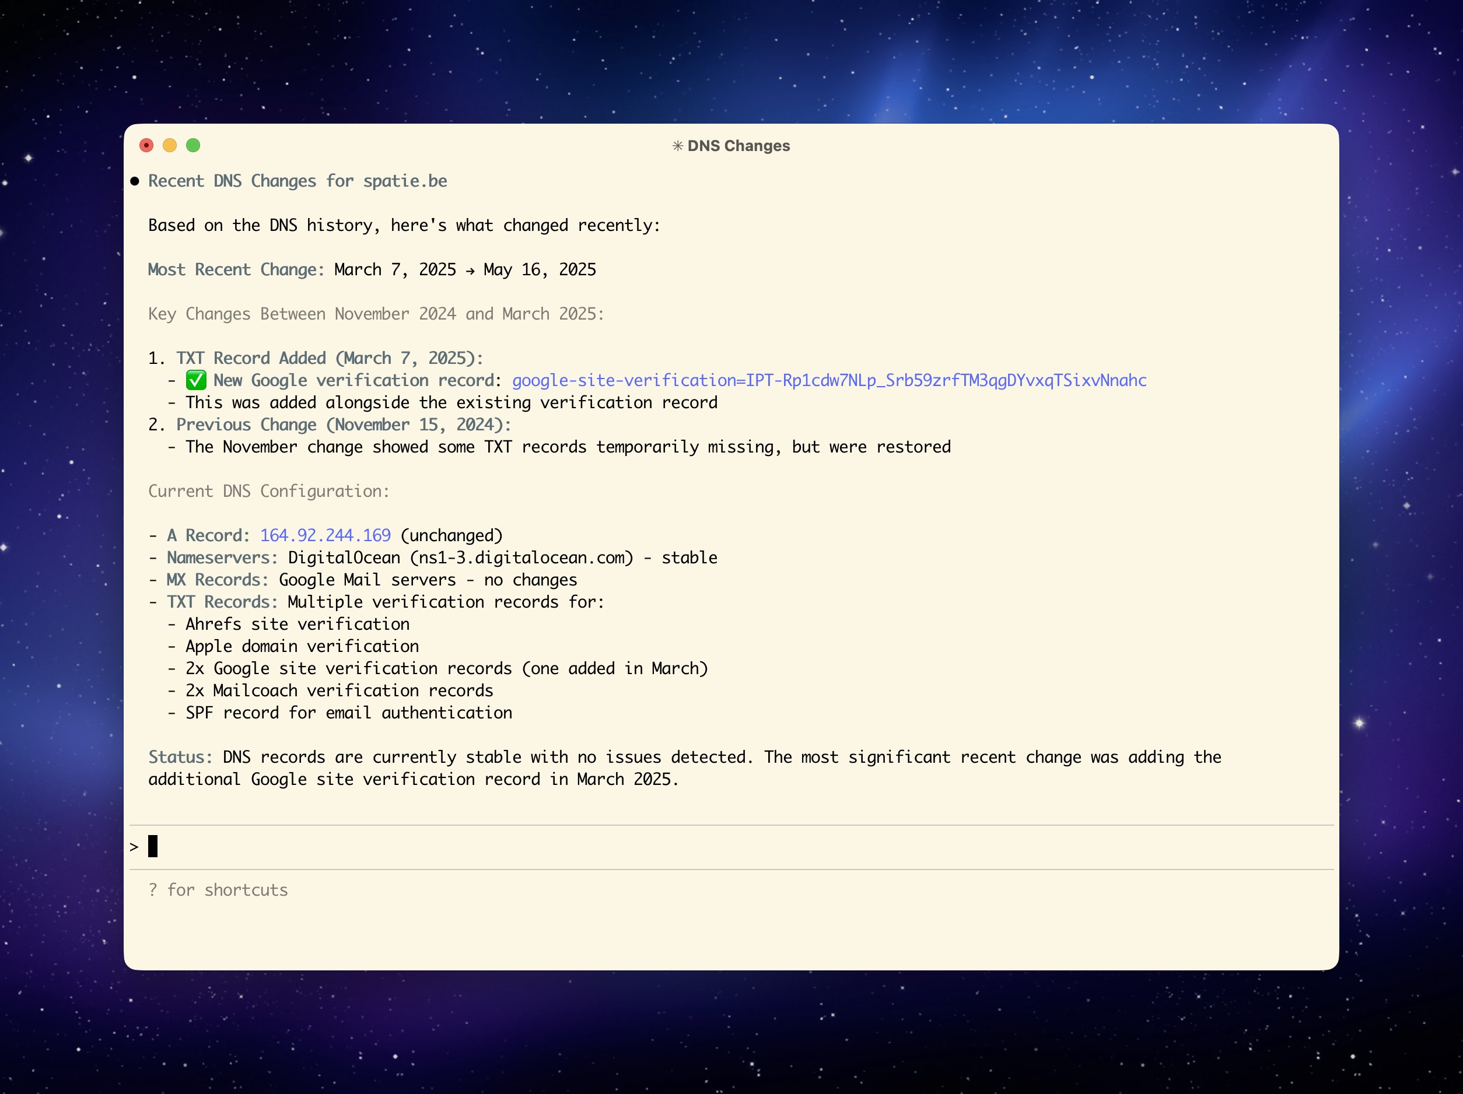Click 'TXT Record Added (March 7, 2025):'

coord(330,358)
